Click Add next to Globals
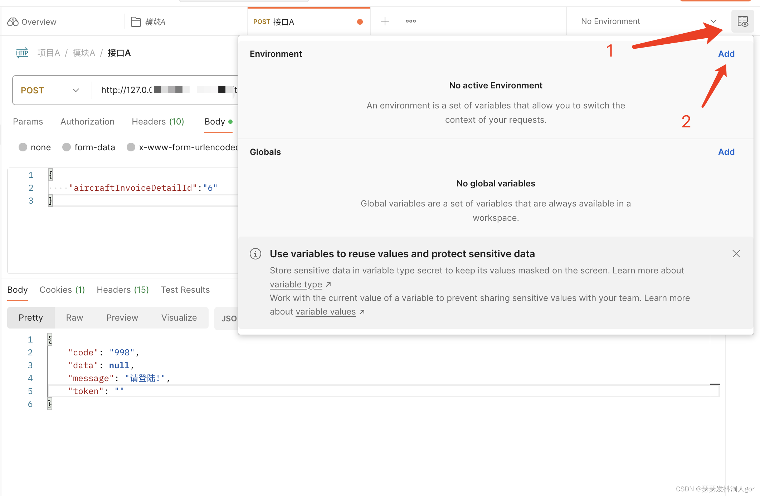760x496 pixels. coord(726,152)
